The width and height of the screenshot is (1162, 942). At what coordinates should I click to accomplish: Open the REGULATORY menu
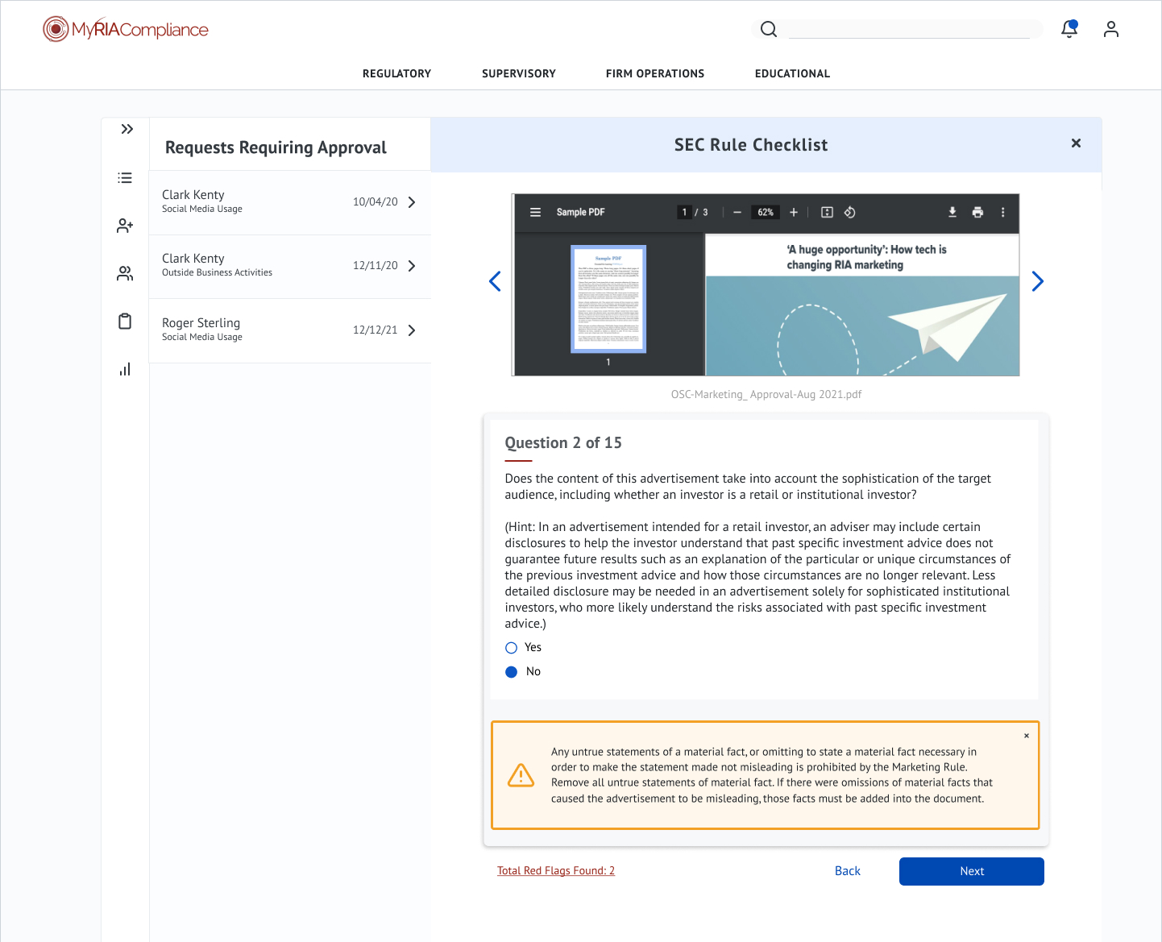click(x=396, y=73)
